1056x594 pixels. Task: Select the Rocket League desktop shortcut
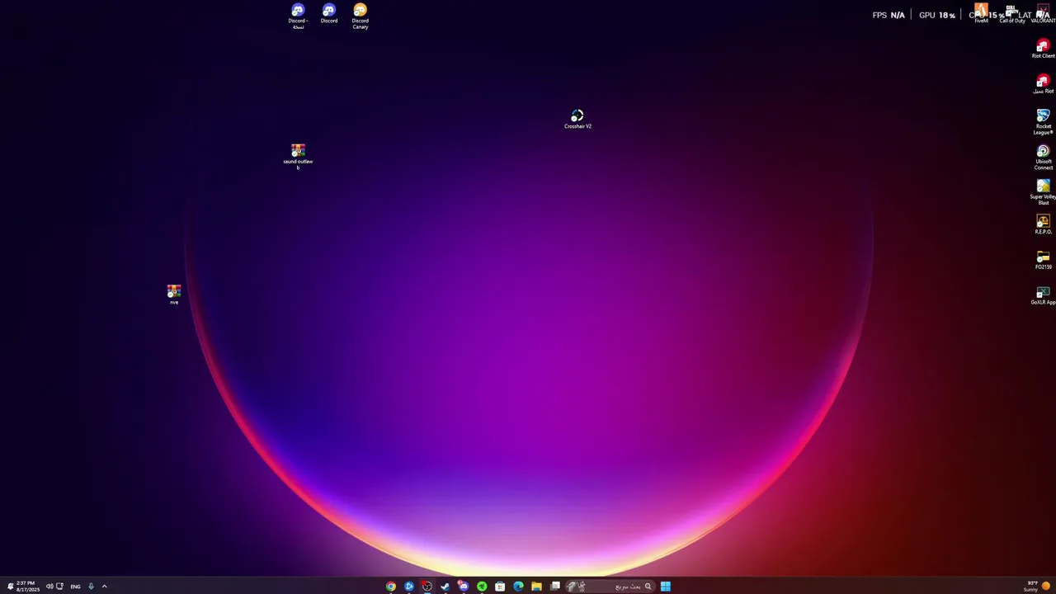(x=1043, y=122)
